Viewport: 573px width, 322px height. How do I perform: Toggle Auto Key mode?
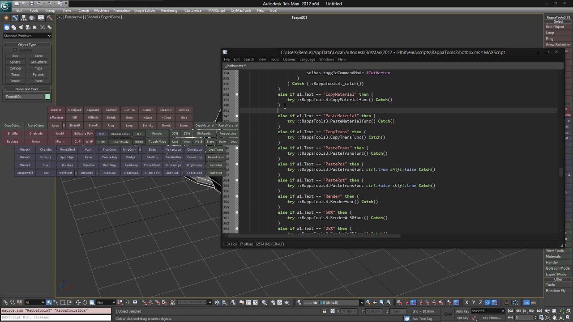[x=462, y=311]
